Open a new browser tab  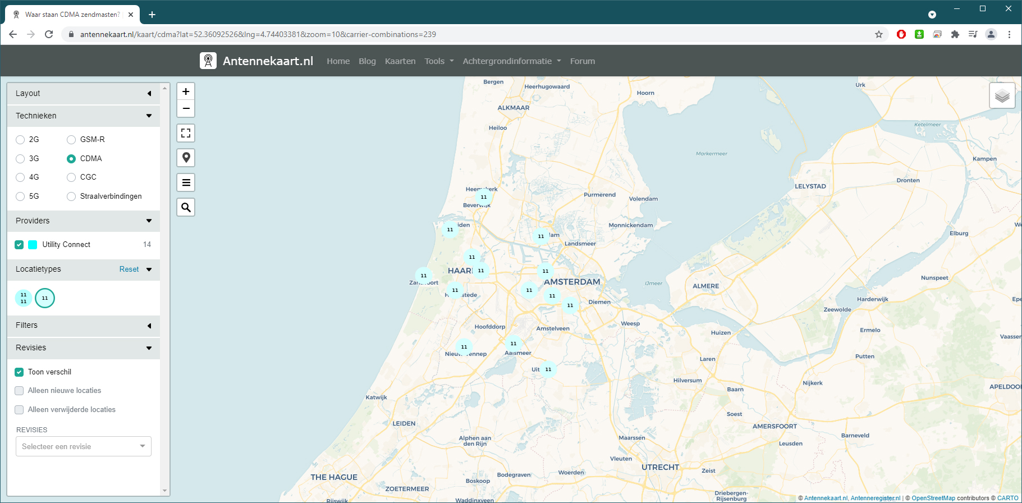pyautogui.click(x=152, y=15)
